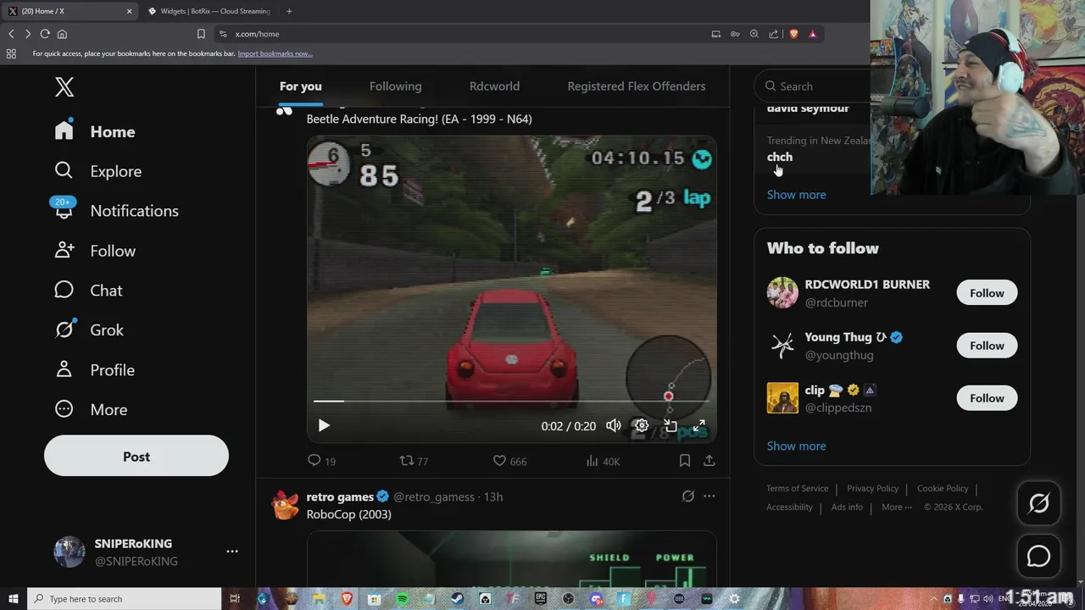Open Cookie Policy link

(943, 488)
